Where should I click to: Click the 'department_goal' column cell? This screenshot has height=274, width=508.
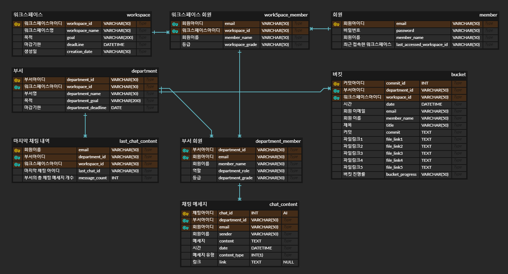coord(88,101)
